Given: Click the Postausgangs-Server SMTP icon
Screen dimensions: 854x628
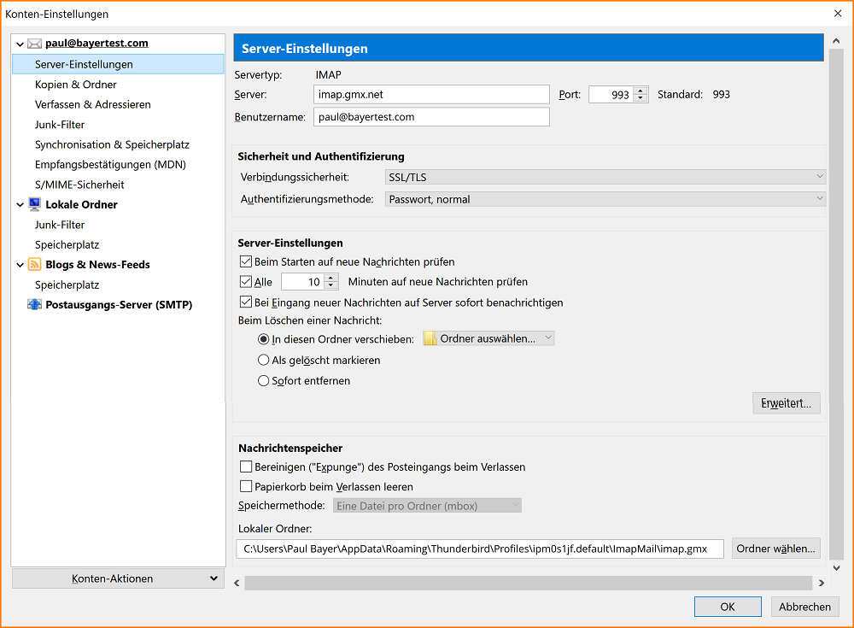Looking at the screenshot, I should (34, 305).
